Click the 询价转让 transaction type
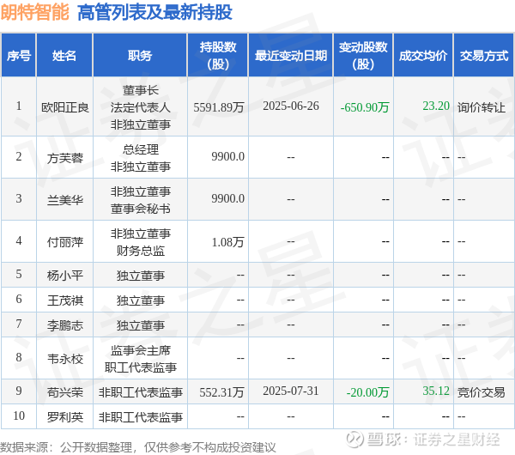515x455 pixels. tap(482, 107)
